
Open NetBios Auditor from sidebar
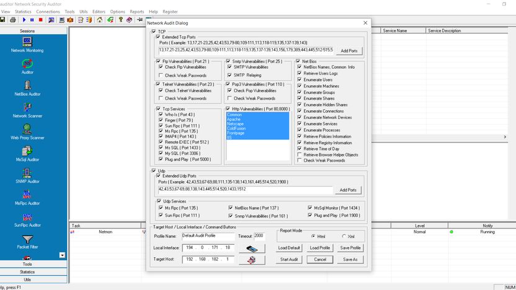tap(27, 89)
